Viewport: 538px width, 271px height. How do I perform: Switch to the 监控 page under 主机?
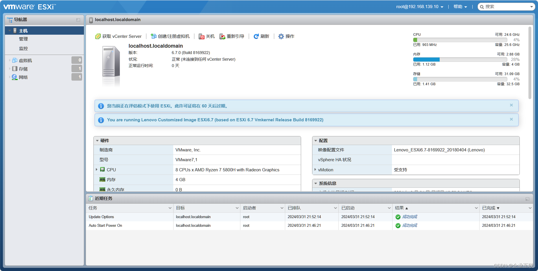[23, 48]
